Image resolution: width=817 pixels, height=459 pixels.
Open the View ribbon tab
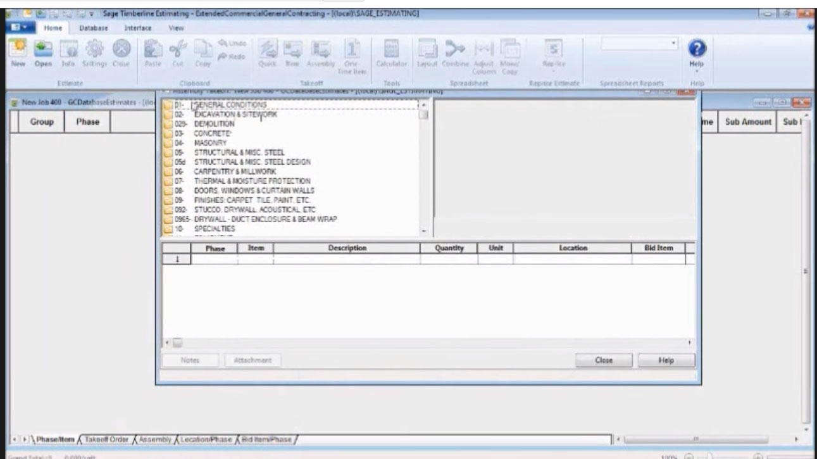pos(176,28)
